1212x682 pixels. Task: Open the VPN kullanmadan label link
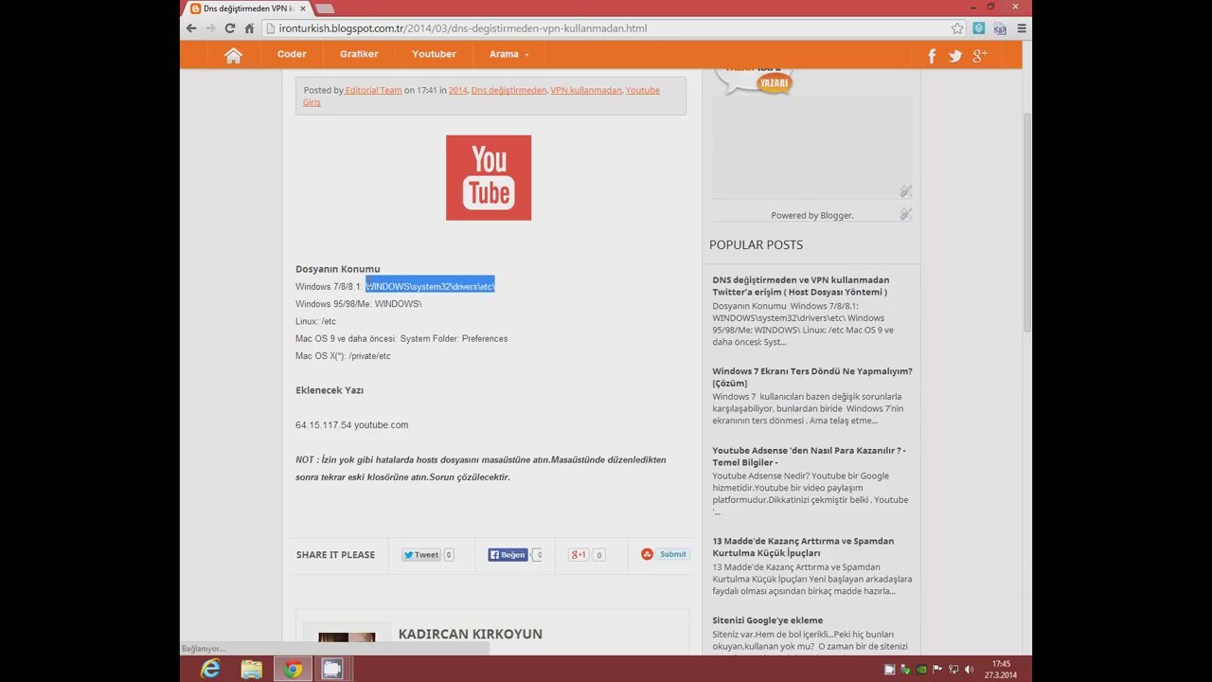pos(586,90)
